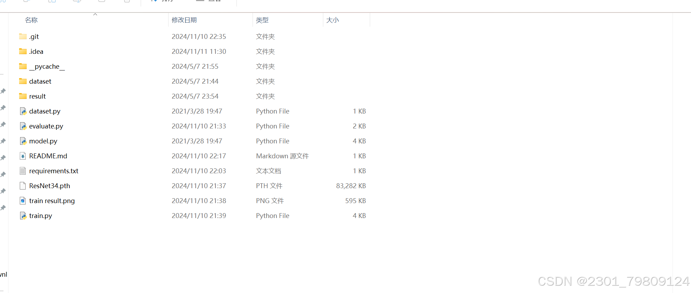Sort by the 名称 column header
The height and width of the screenshot is (293, 691).
[x=31, y=20]
